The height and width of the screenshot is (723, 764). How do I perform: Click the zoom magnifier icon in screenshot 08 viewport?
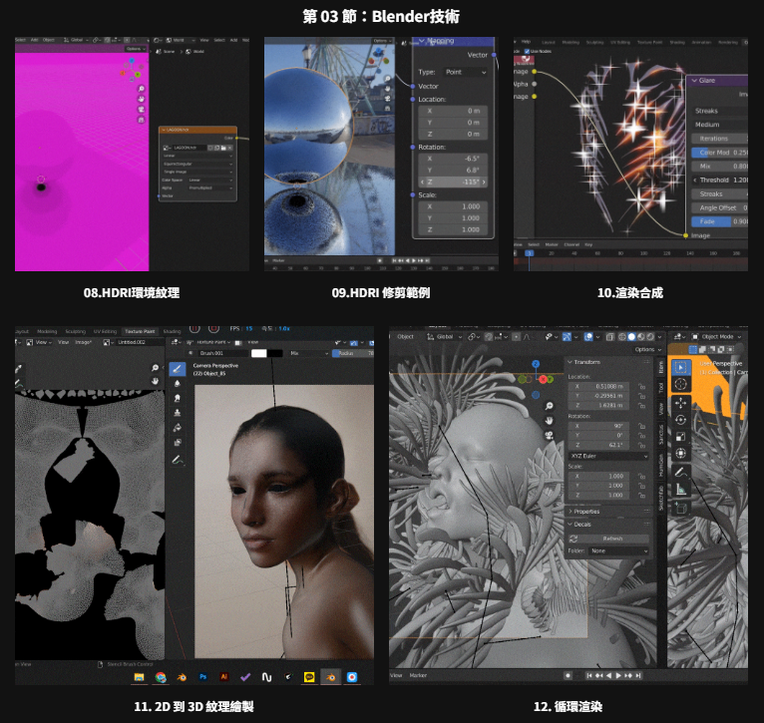tap(141, 89)
